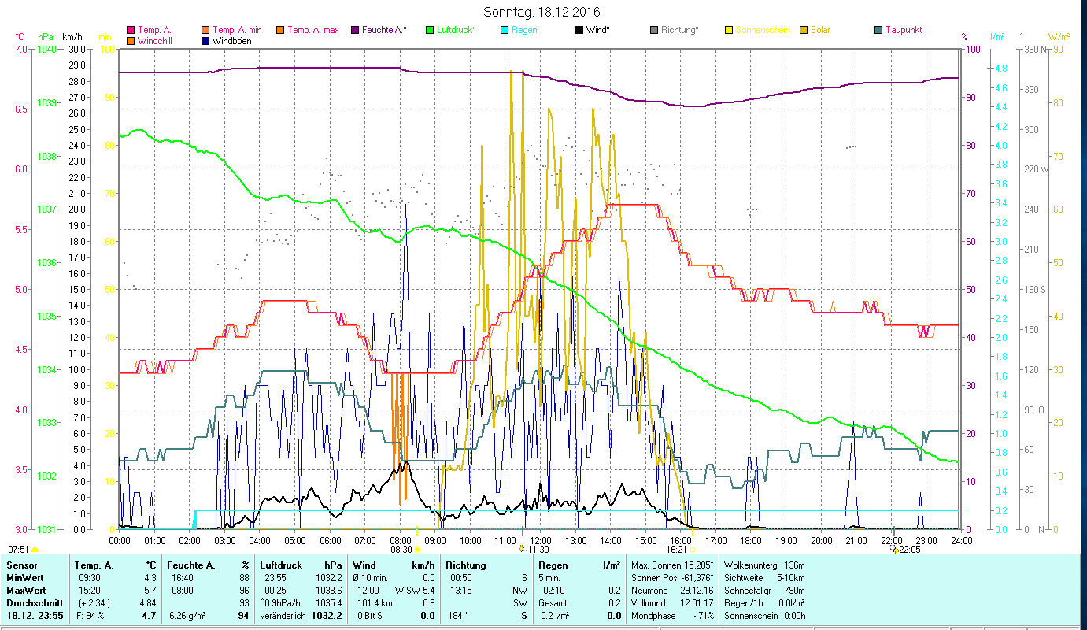
Task: Click the "Schneefallgr. 790m" entry
Action: tap(764, 591)
